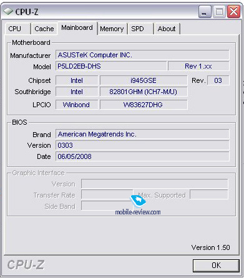The height and width of the screenshot is (278, 244).
Task: Click the Southbridge label
Action: (32, 92)
